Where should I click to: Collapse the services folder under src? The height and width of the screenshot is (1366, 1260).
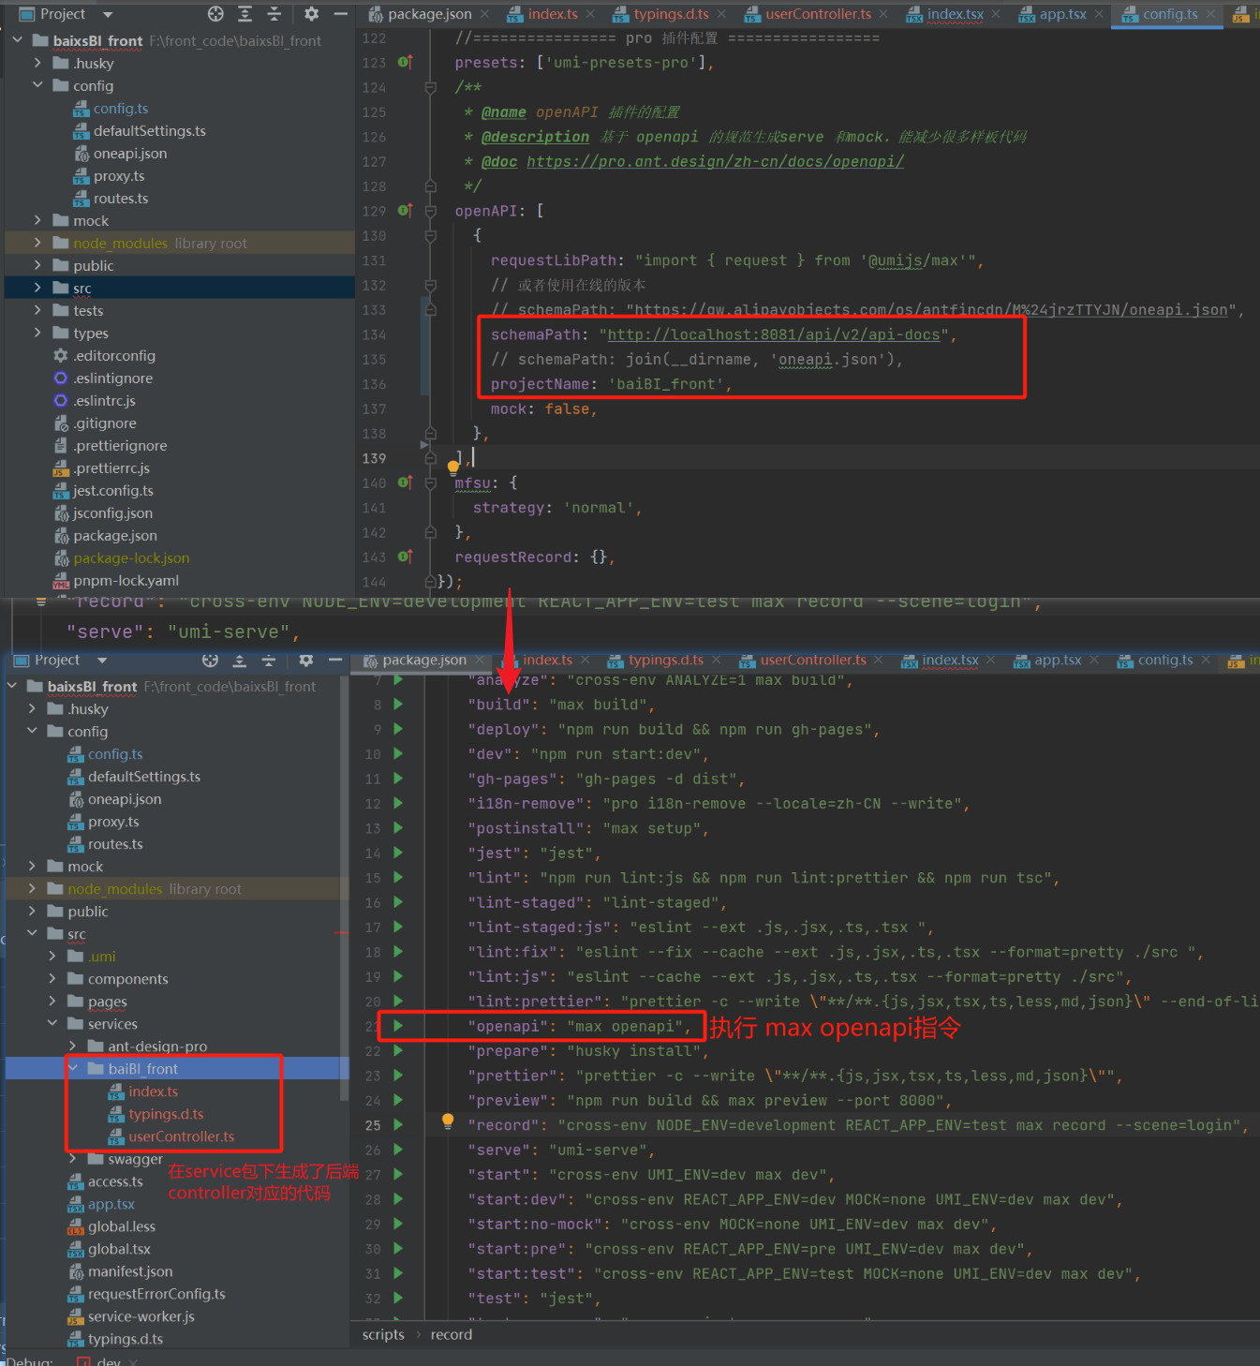52,1023
